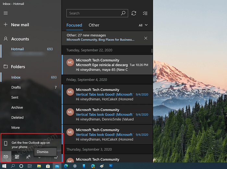
Task: Click Inbox unread count 693
Action: click(x=54, y=77)
